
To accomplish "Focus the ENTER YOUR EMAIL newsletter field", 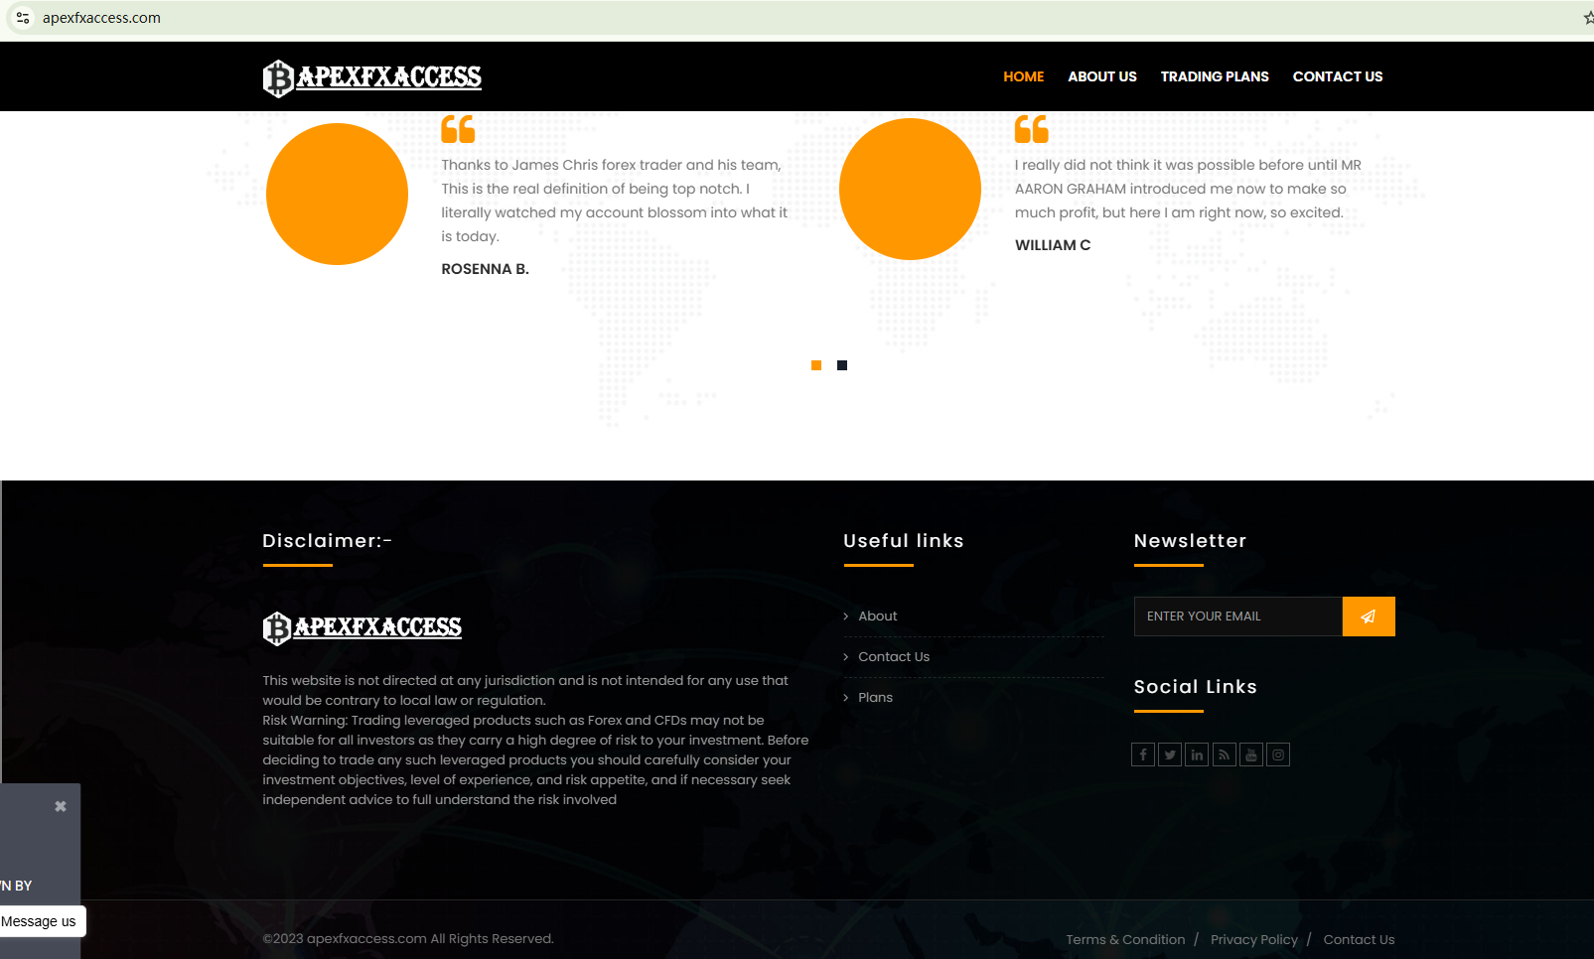I will point(1238,616).
